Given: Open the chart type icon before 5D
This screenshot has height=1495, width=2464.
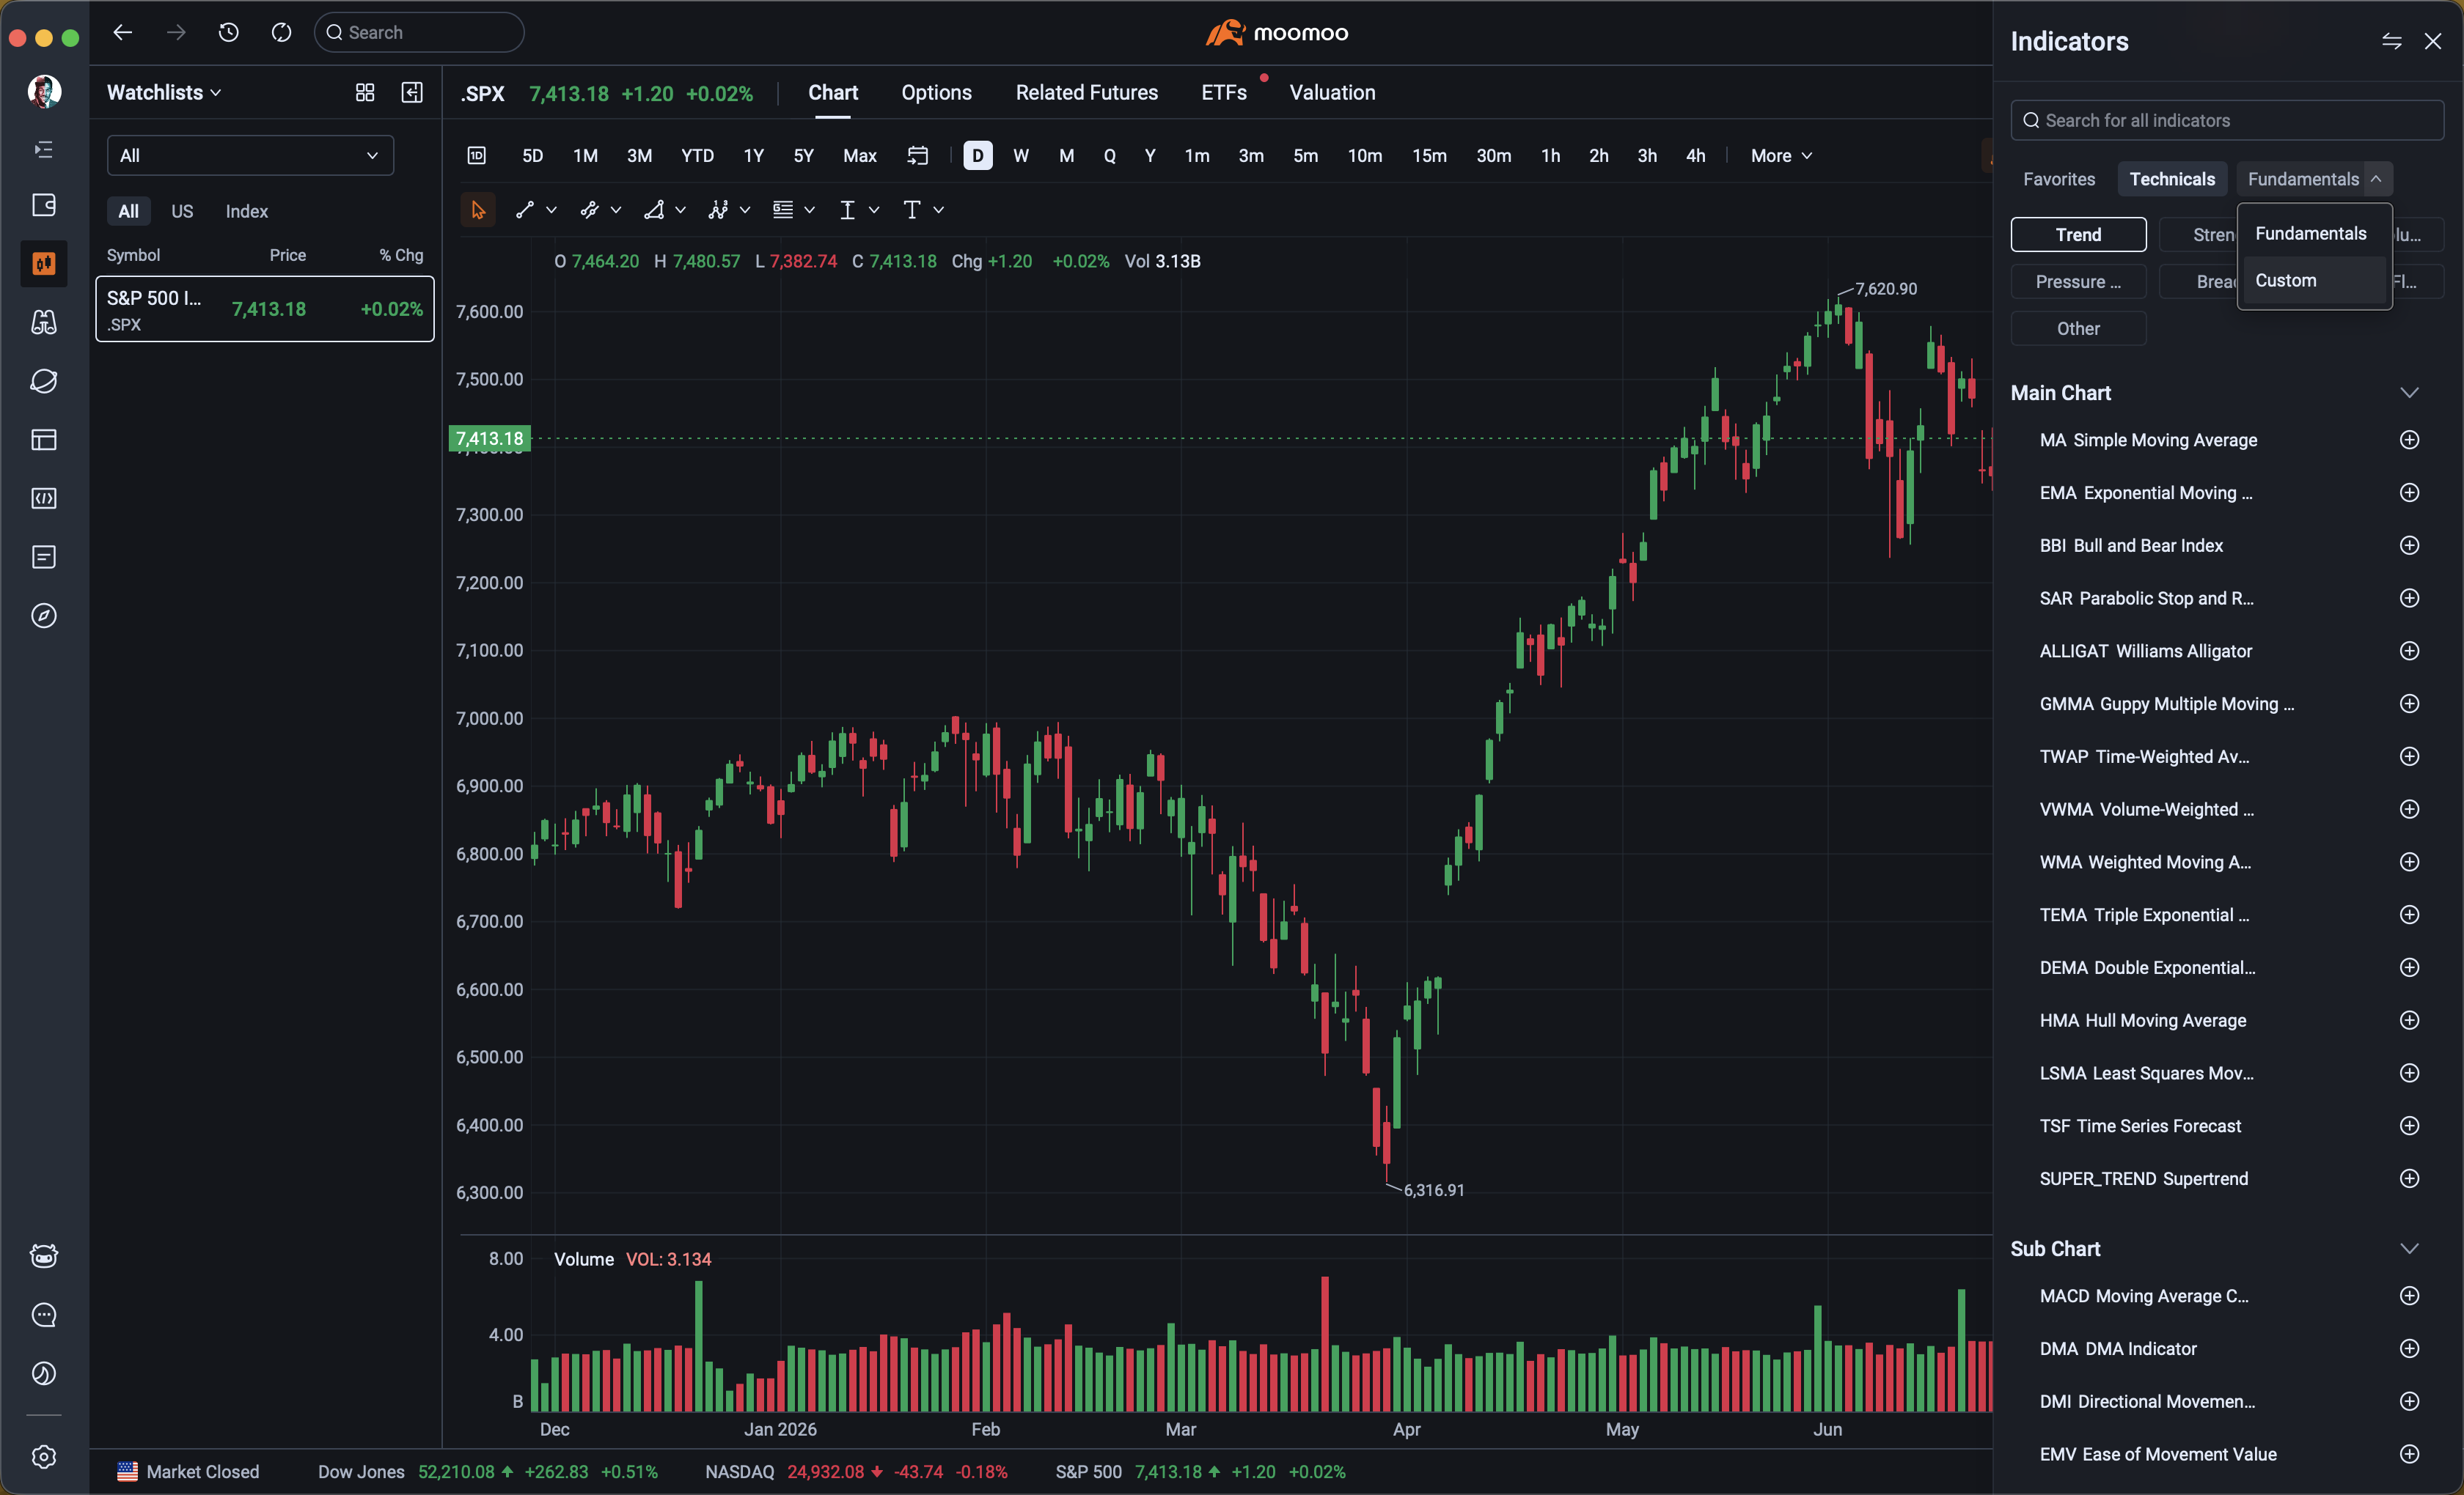Looking at the screenshot, I should coord(477,156).
